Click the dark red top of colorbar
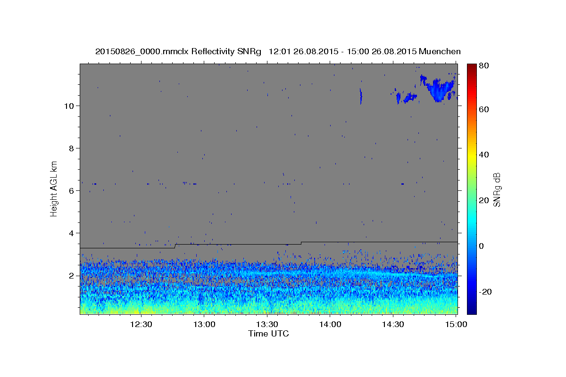Viewport: 566px width, 377px height. 472,66
